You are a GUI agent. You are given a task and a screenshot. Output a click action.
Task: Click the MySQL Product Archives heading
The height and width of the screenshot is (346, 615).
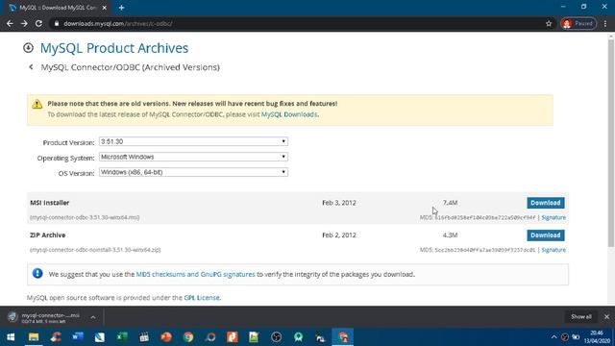114,48
